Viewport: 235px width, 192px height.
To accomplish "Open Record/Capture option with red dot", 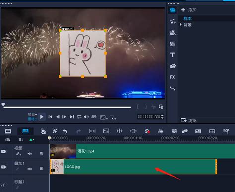I will [x=147, y=131].
